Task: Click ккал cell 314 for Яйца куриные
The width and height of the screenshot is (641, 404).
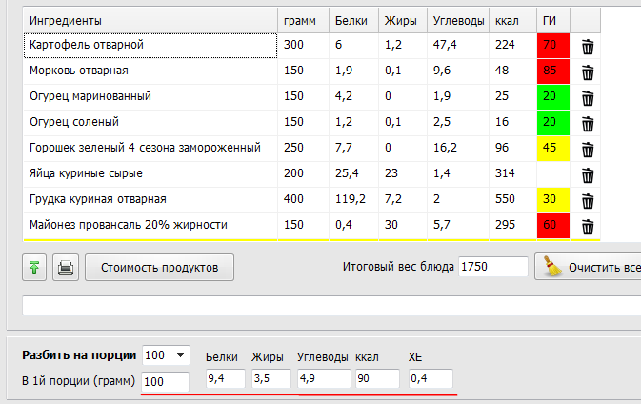Action: click(x=512, y=174)
